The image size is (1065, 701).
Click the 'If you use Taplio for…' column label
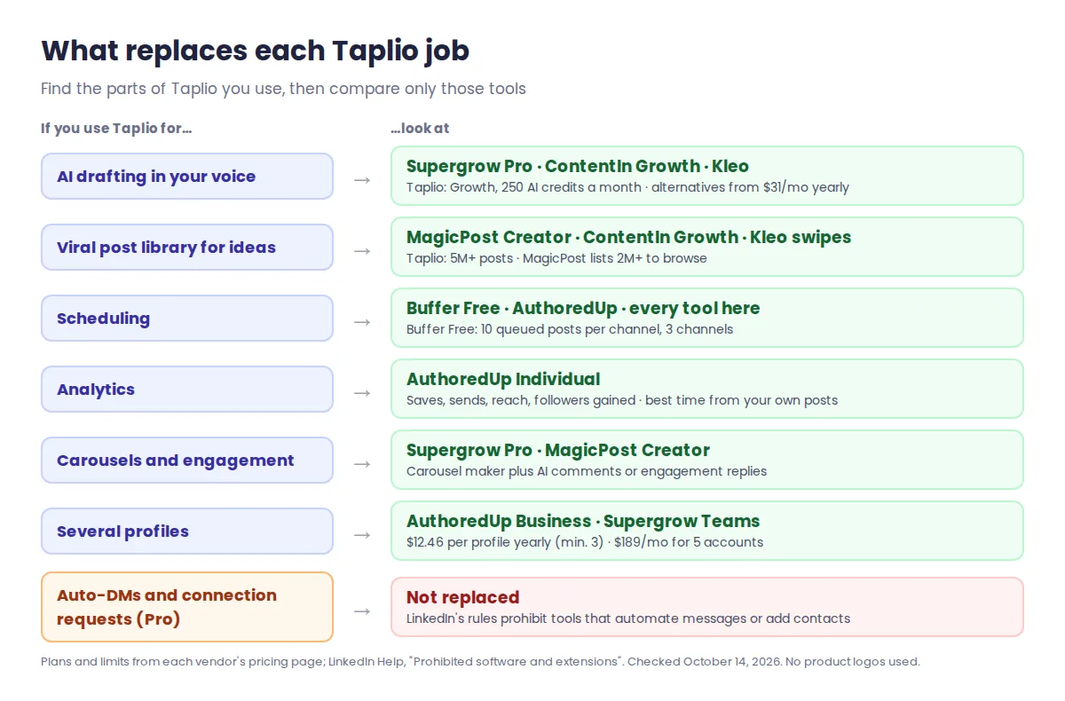pyautogui.click(x=116, y=128)
